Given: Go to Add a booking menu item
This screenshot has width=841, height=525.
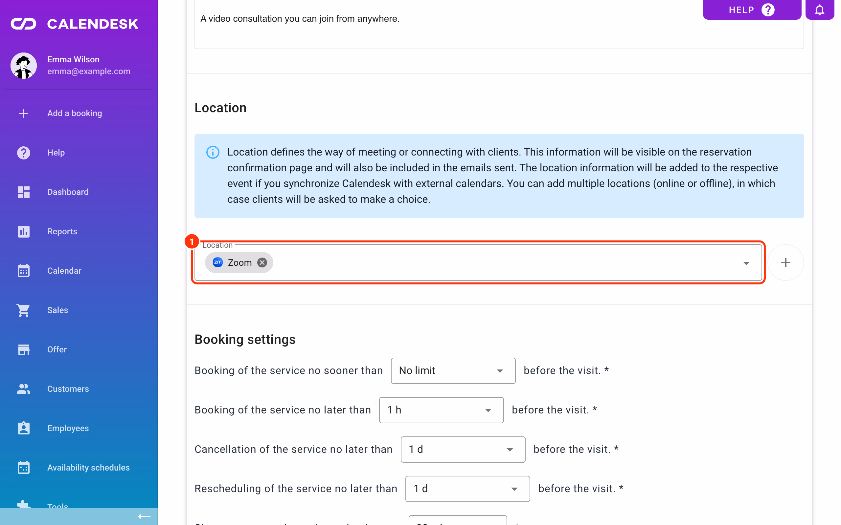Looking at the screenshot, I should tap(79, 113).
